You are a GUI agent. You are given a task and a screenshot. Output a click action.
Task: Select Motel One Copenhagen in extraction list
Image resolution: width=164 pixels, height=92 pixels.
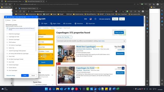tap(14, 34)
